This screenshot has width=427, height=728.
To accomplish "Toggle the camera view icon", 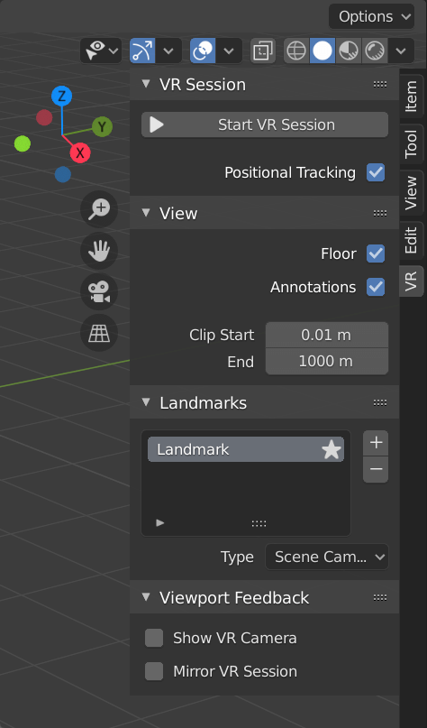I will 99,291.
